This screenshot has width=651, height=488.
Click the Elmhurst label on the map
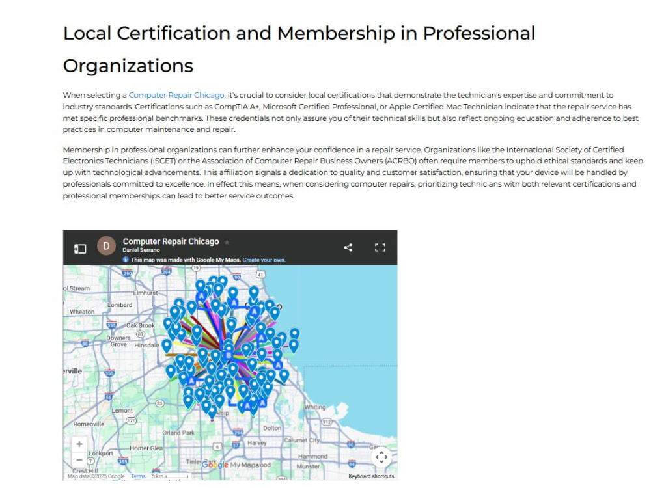(x=145, y=293)
